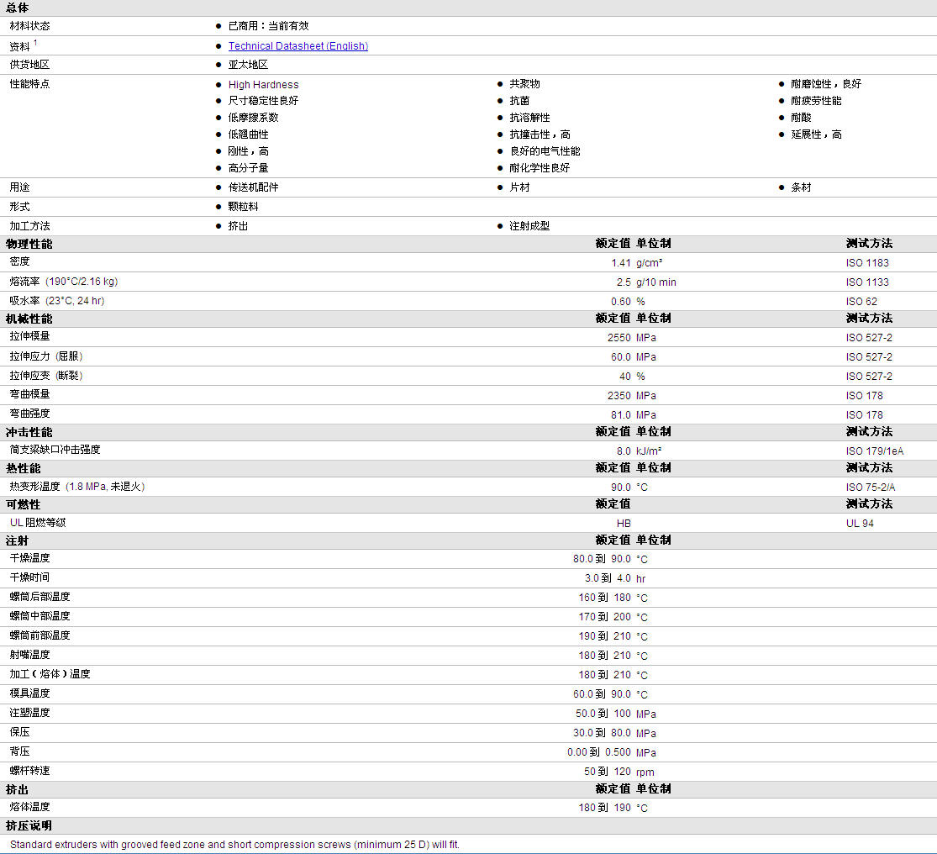Select 'ISO 1133' test method cell

click(867, 282)
